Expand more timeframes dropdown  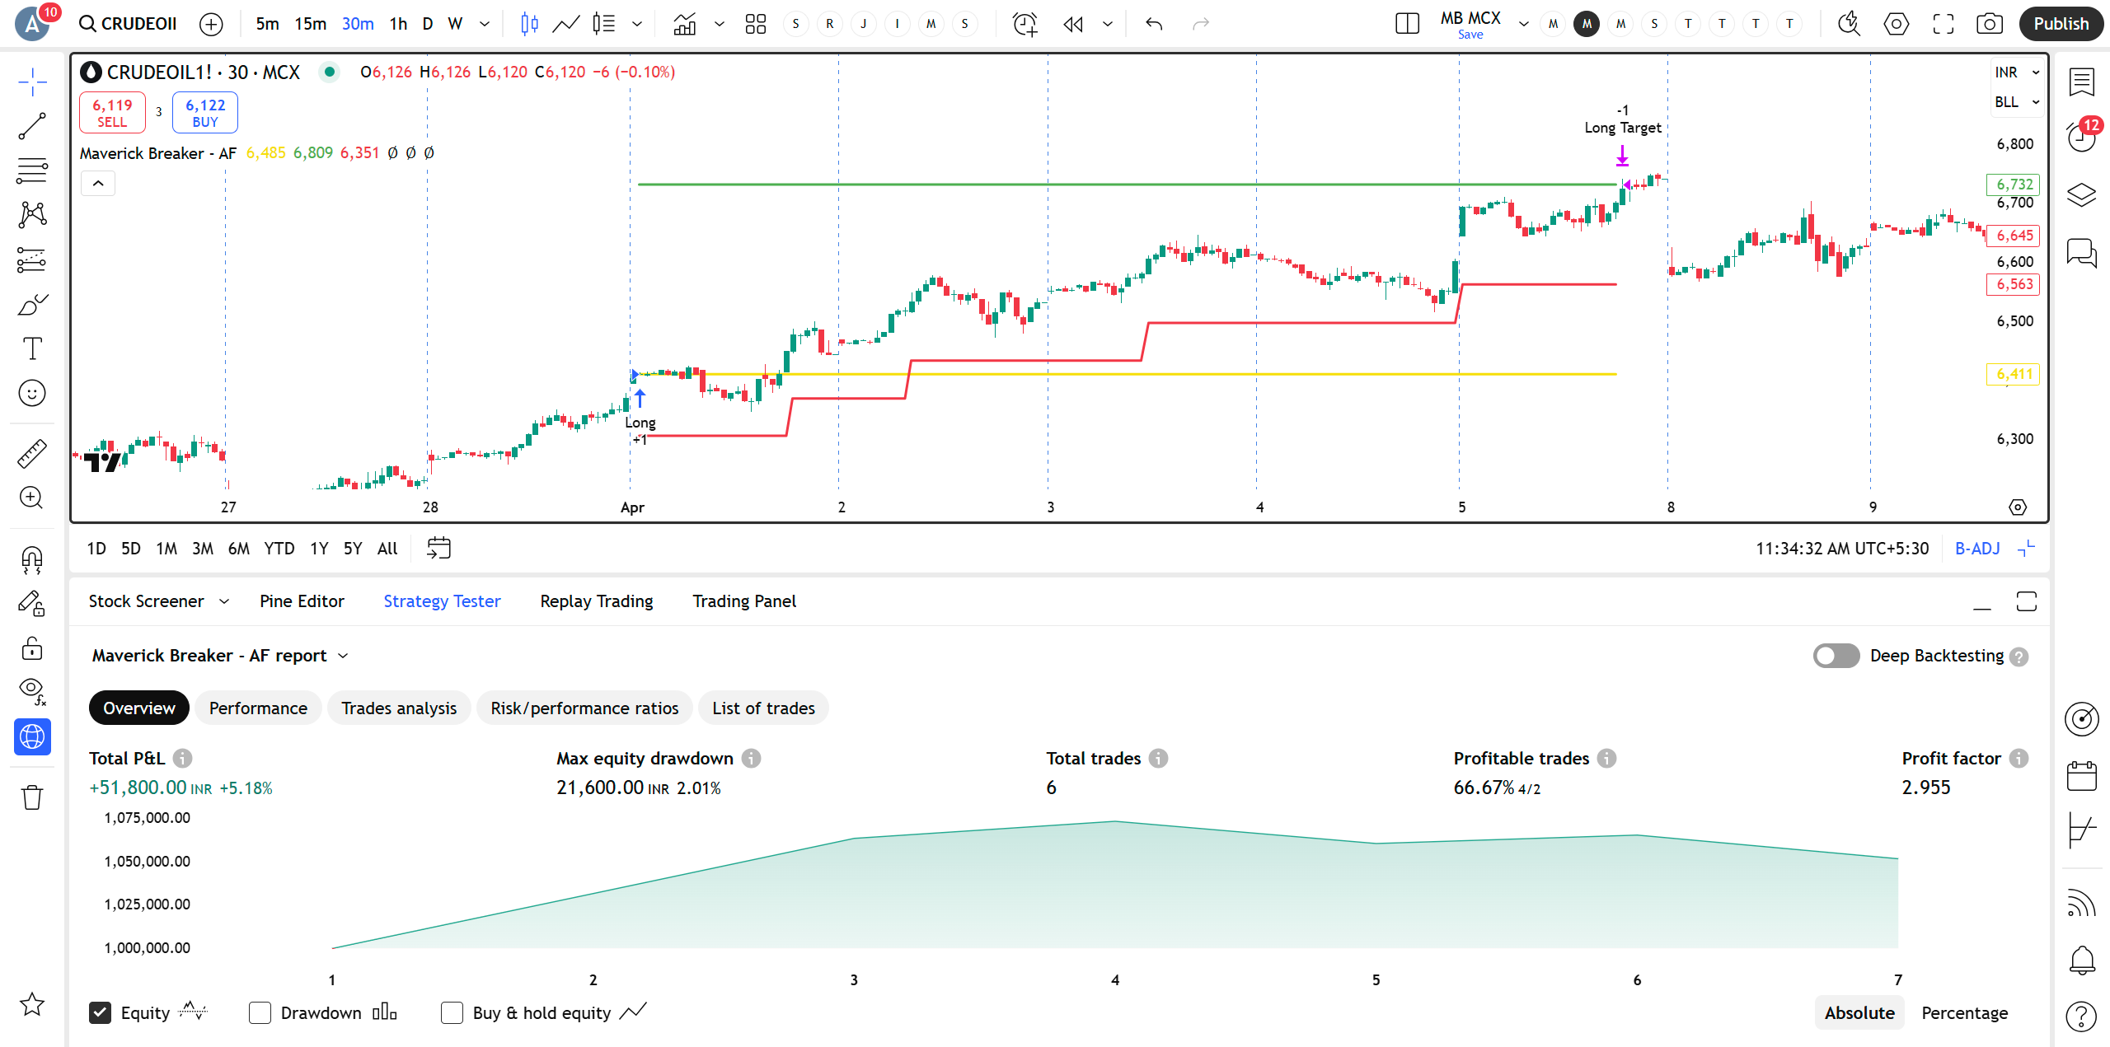coord(485,24)
